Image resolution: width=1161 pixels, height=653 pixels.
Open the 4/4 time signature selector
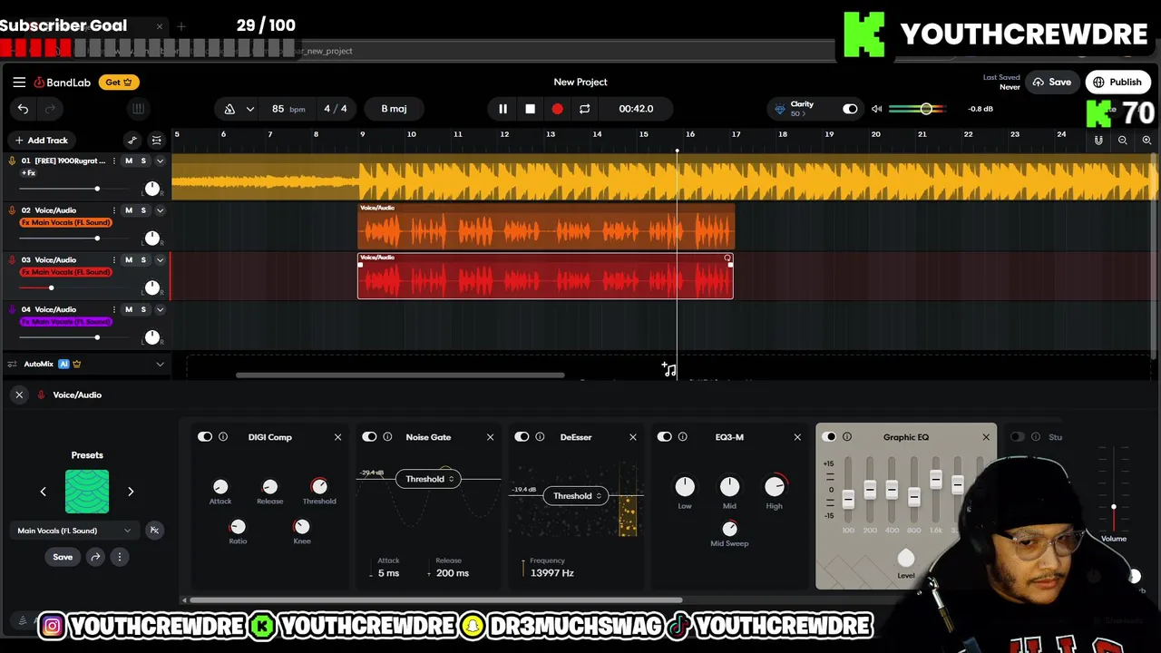click(x=336, y=109)
